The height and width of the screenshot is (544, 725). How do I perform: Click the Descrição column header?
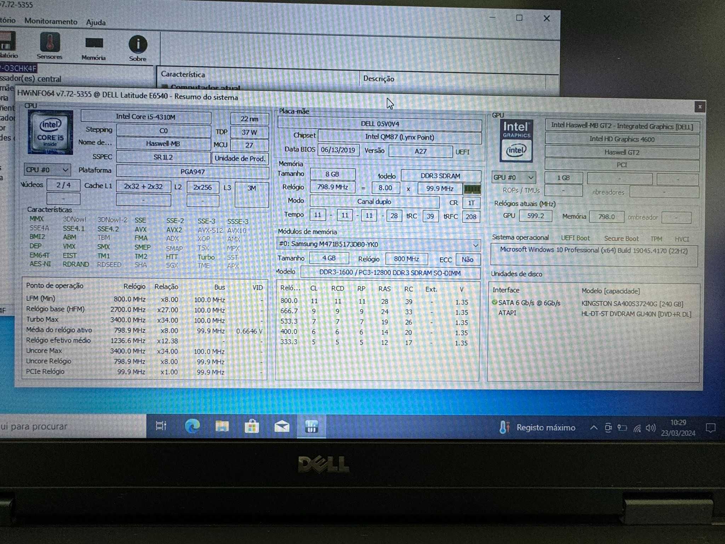[379, 79]
